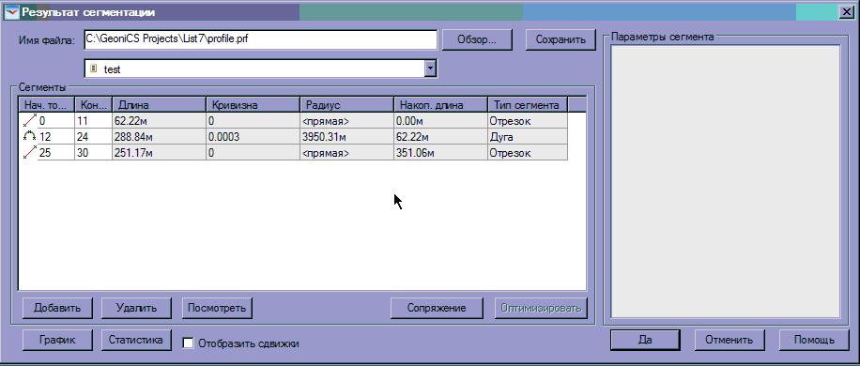Open the test dropdown arrow
The image size is (860, 366).
pos(431,69)
